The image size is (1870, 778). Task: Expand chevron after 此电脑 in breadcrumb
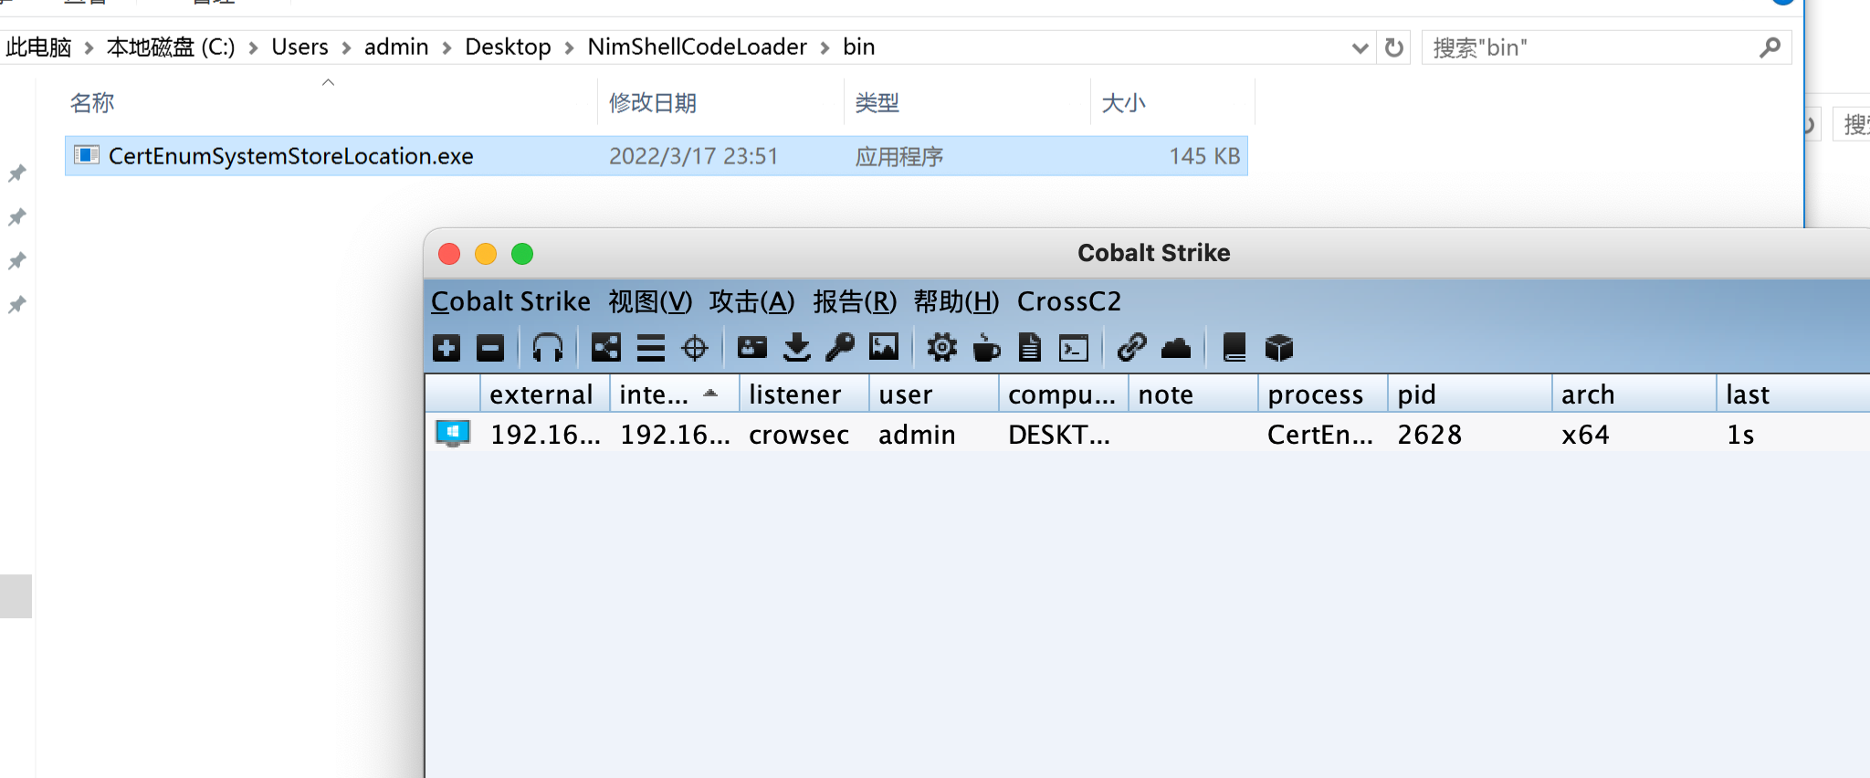click(x=89, y=47)
